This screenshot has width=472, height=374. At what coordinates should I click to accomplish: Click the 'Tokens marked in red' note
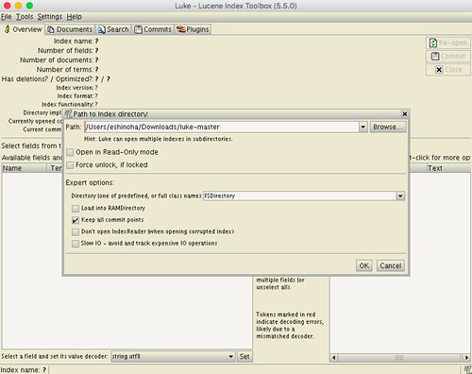pyautogui.click(x=290, y=325)
